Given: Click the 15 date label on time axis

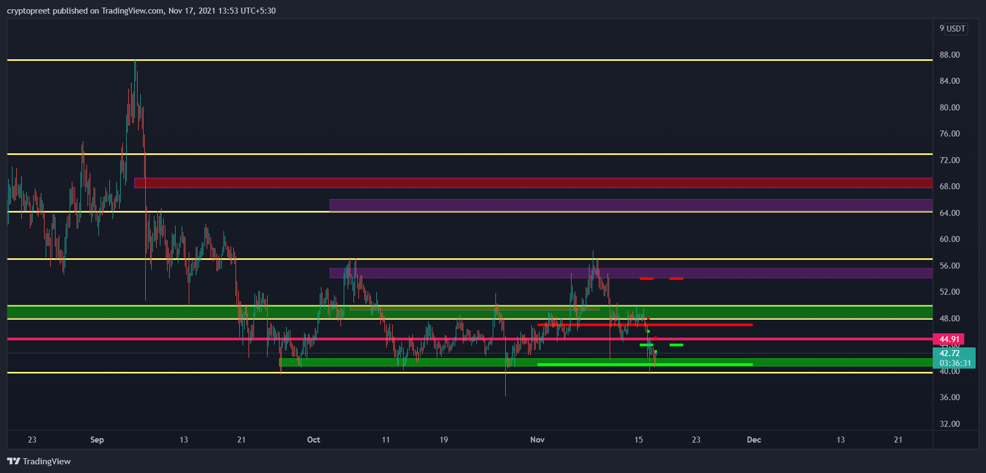Looking at the screenshot, I should tap(638, 440).
